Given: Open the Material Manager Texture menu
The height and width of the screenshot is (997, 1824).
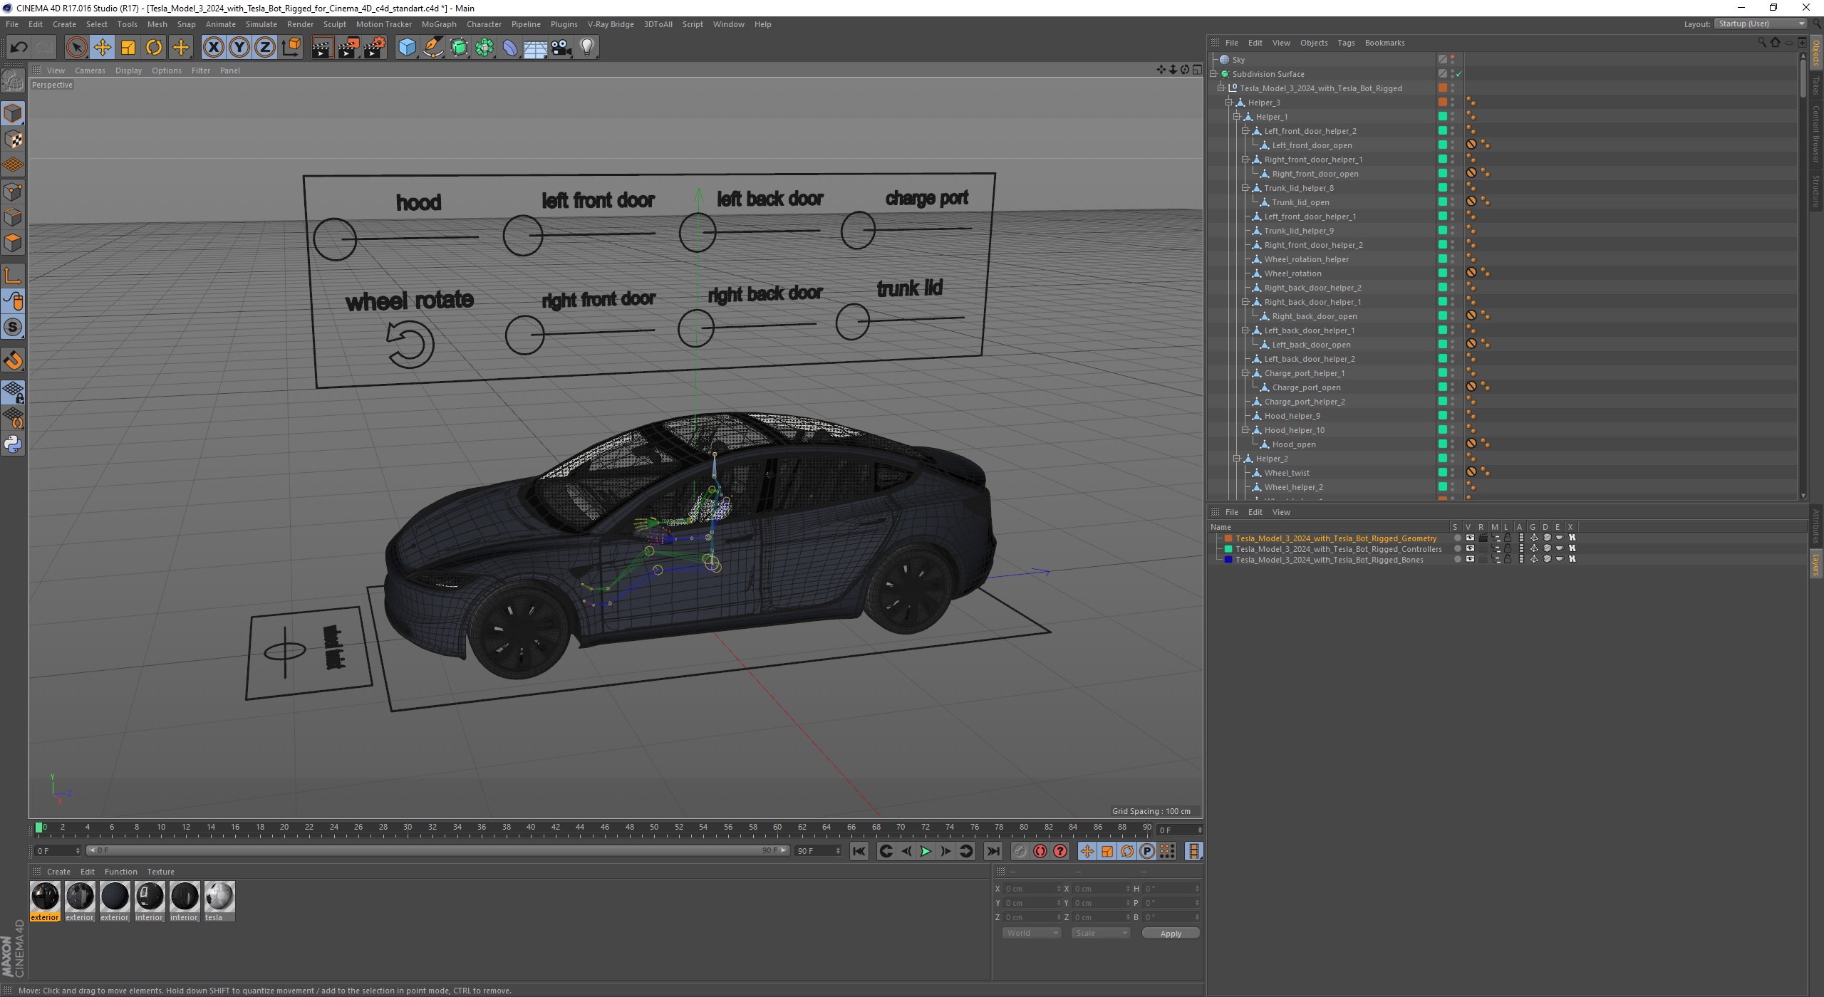Looking at the screenshot, I should (x=160, y=872).
